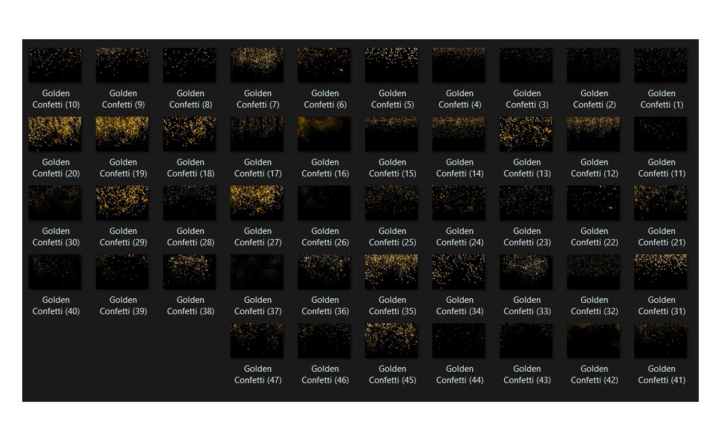Image resolution: width=721 pixels, height=436 pixels.
Task: Select the Golden Confetti (21) thumbnail
Action: (661, 203)
